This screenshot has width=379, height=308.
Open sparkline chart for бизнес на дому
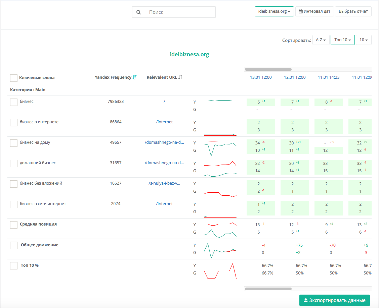click(220, 148)
